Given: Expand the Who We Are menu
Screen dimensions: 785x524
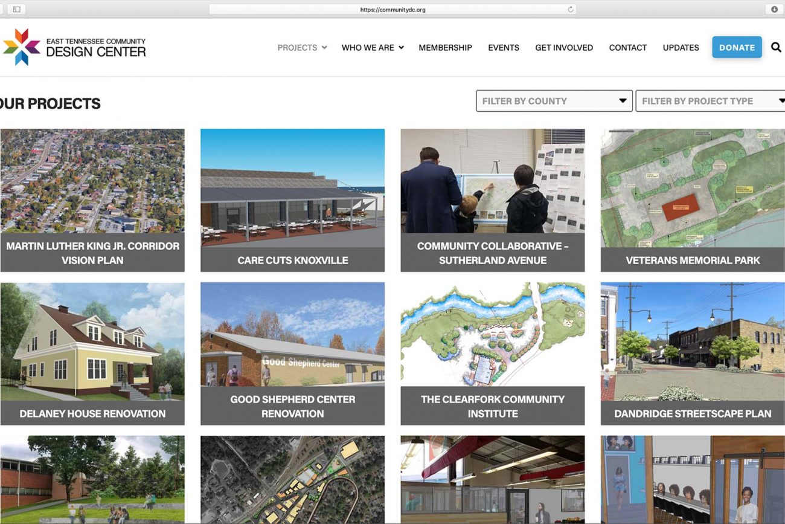Looking at the screenshot, I should coord(372,48).
